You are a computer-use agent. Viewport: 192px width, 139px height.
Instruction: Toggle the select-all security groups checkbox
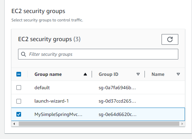click(19, 74)
